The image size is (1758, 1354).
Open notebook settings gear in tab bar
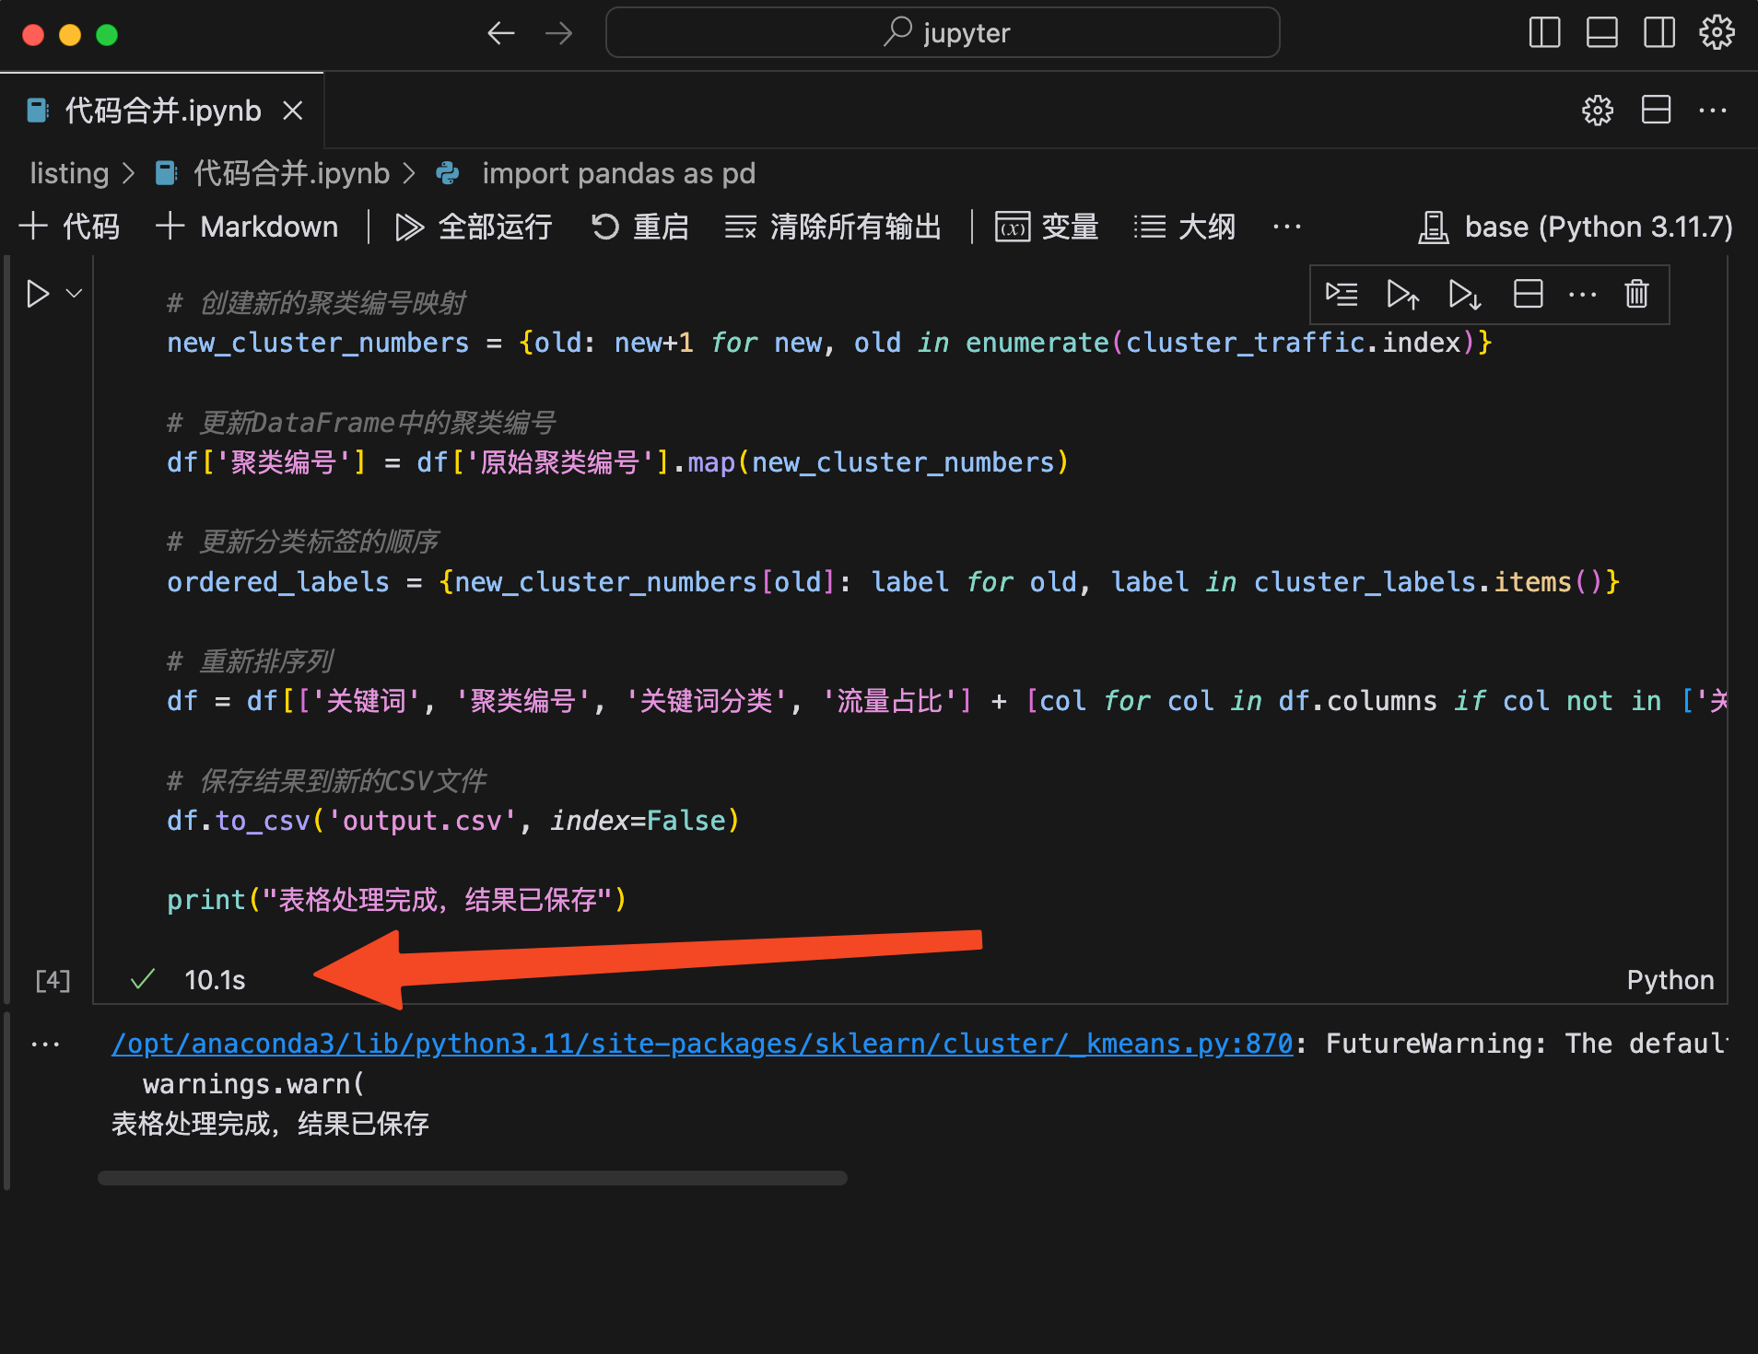pos(1598,111)
